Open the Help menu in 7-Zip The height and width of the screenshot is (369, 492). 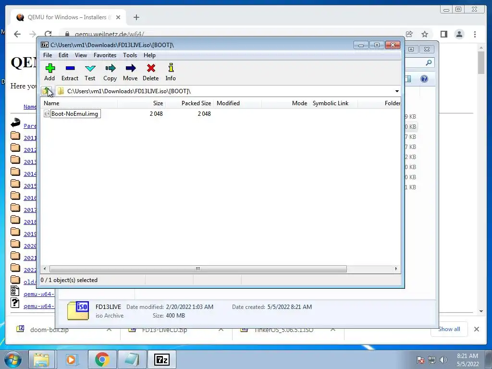point(150,55)
